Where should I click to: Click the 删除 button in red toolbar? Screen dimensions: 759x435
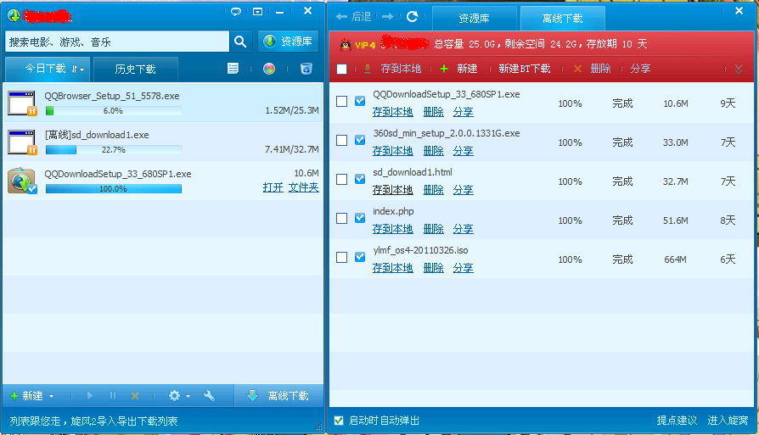click(x=592, y=69)
